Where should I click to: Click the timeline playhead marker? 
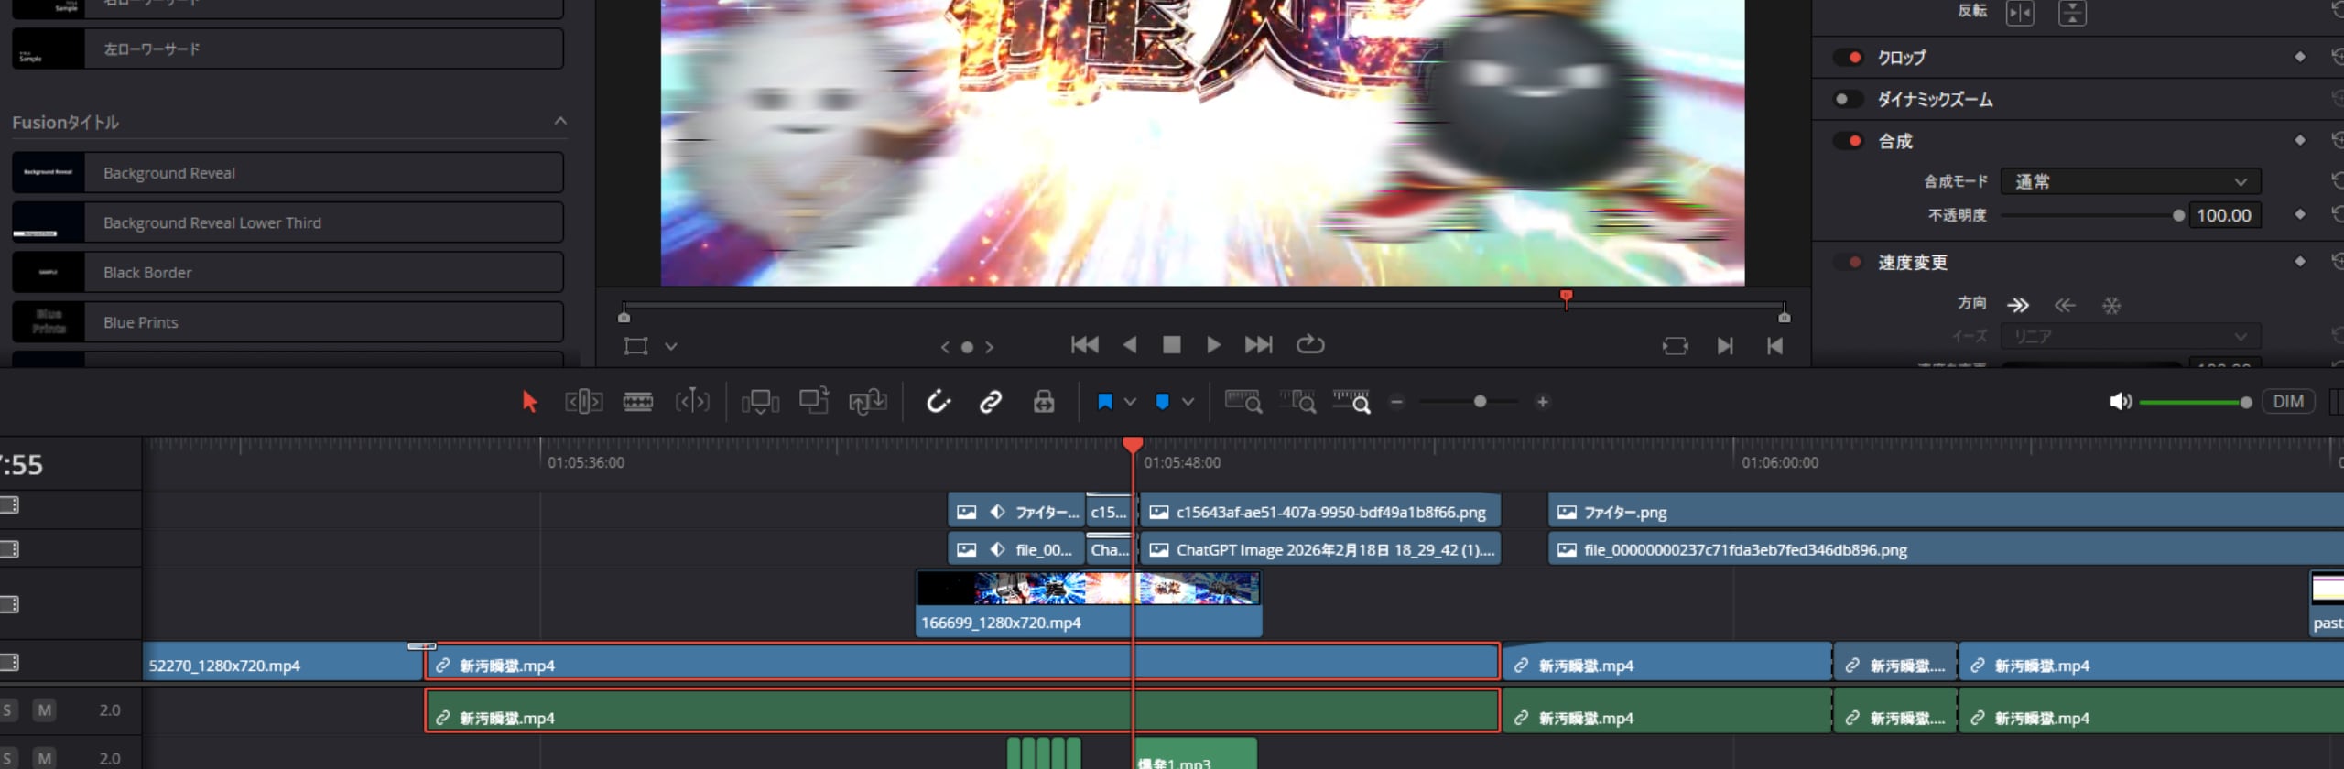[1133, 444]
